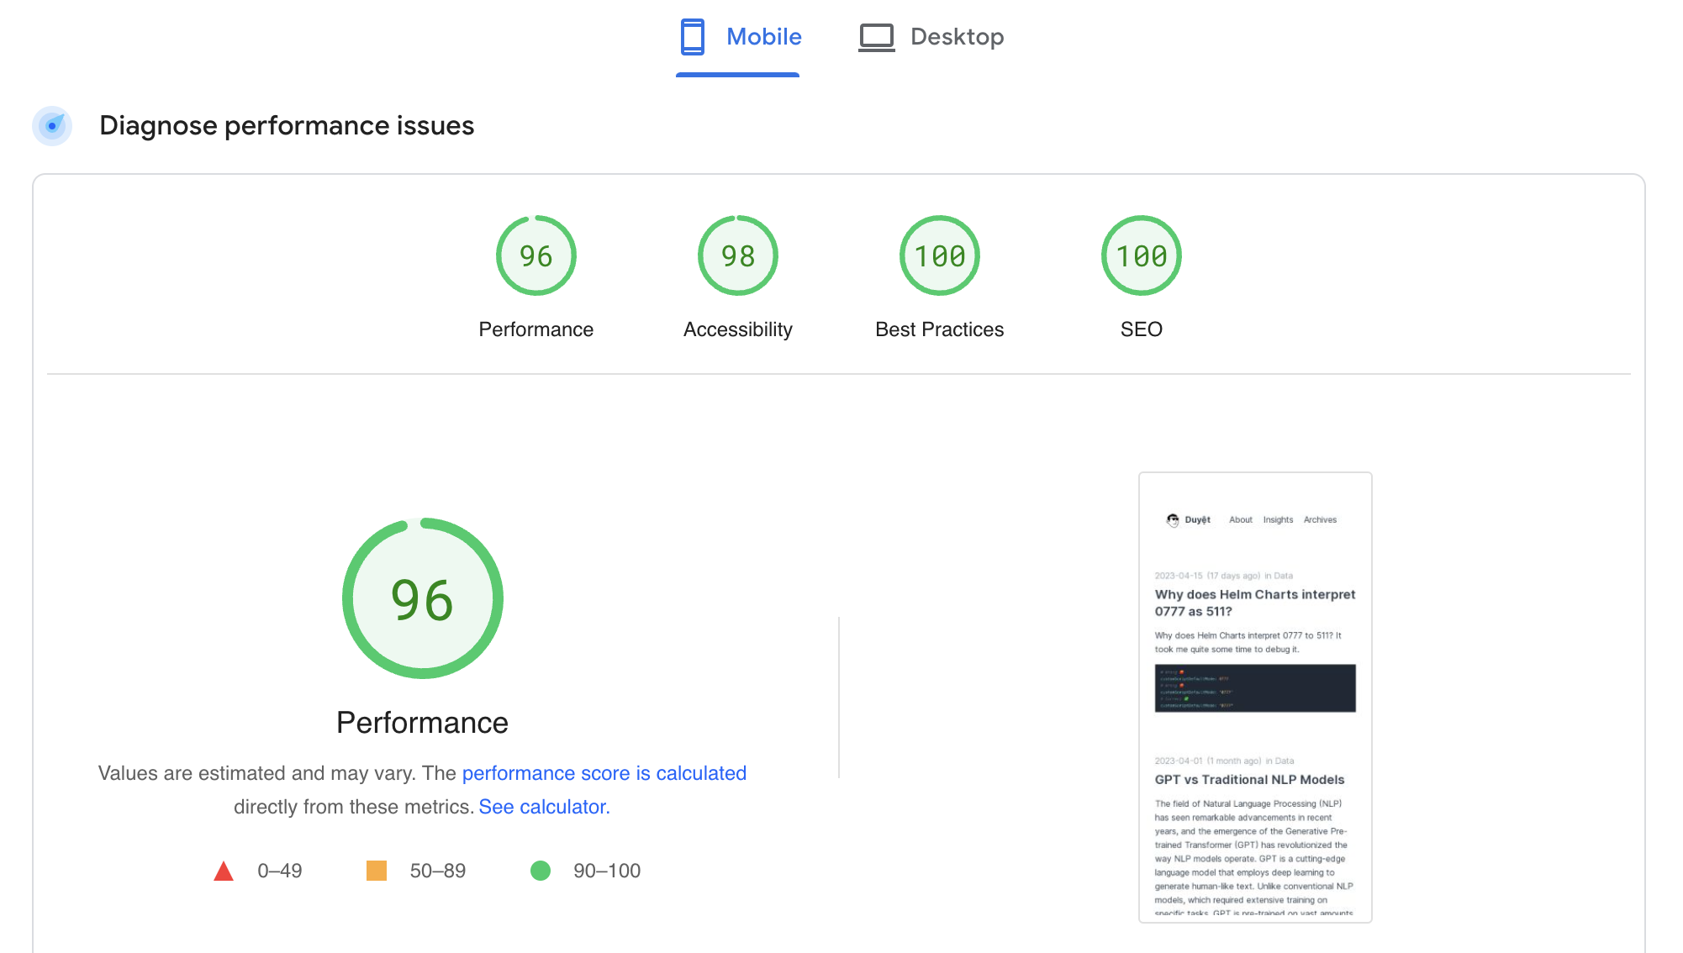Jump to the Accessibility 98 score gauge

pyautogui.click(x=737, y=255)
